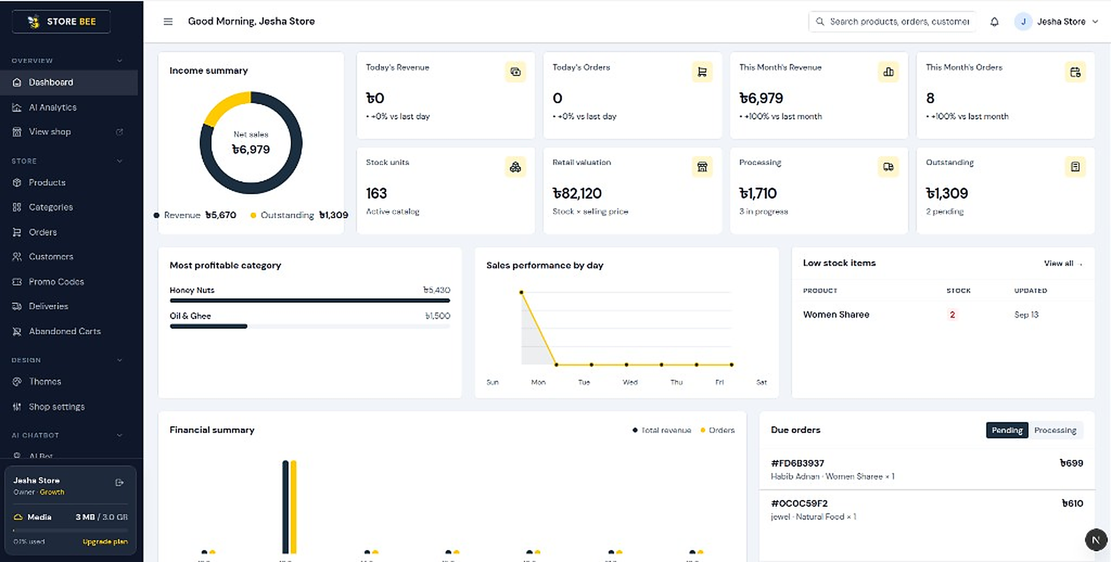This screenshot has width=1111, height=562.
Task: Click the 163 Stock units value
Action: [x=376, y=194]
